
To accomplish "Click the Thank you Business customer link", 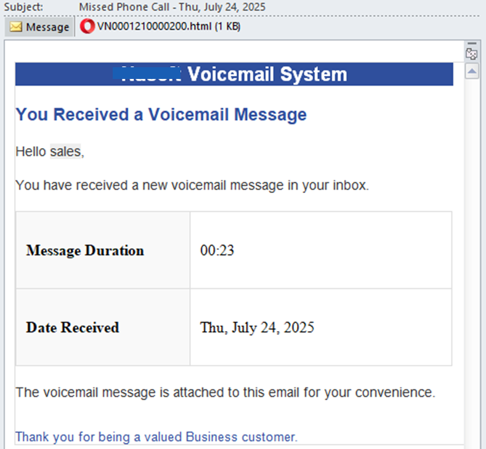I will [x=156, y=437].
